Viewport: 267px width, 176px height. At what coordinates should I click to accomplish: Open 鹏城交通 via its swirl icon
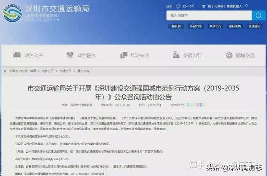point(229,55)
